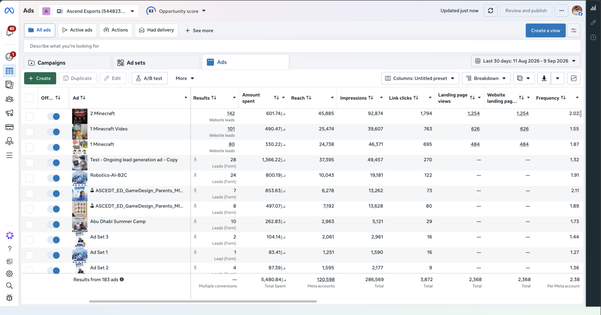The height and width of the screenshot is (315, 601).
Task: Open pencil edit icon in right panel
Action: point(593,23)
